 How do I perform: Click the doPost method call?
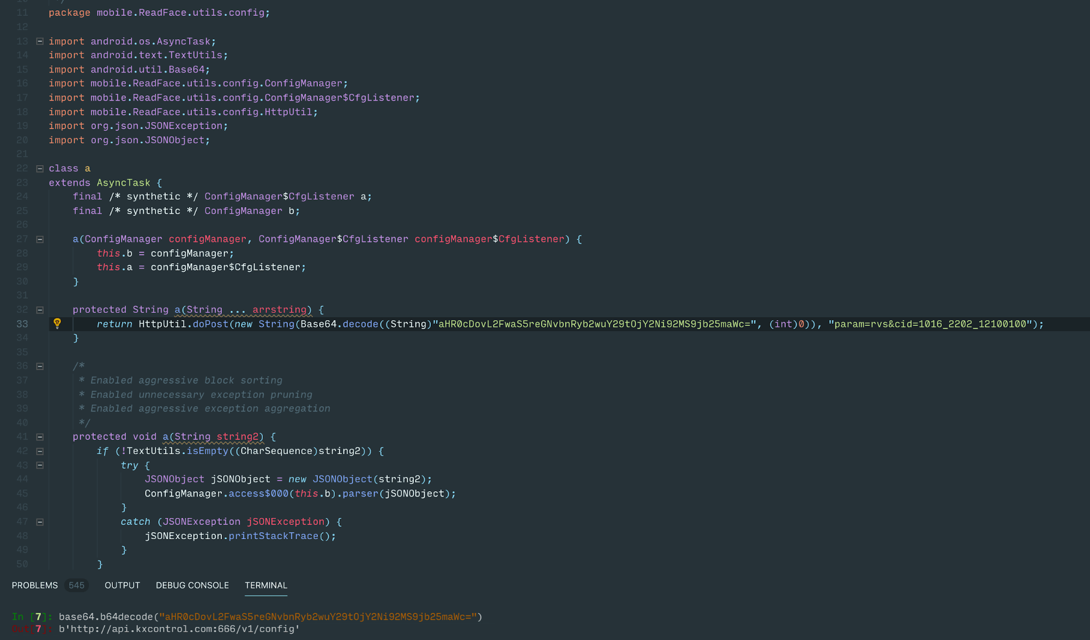[210, 324]
